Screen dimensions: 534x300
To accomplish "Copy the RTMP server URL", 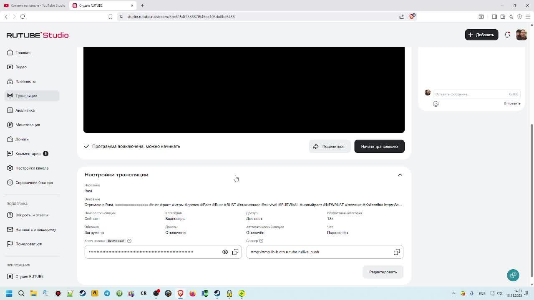I will click(397, 252).
